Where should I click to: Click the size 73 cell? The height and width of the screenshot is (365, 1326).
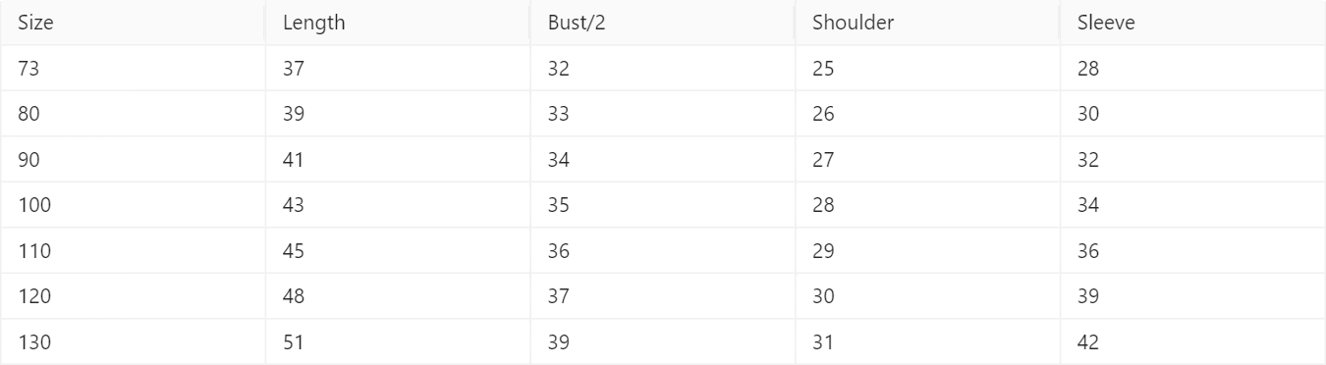click(x=133, y=69)
